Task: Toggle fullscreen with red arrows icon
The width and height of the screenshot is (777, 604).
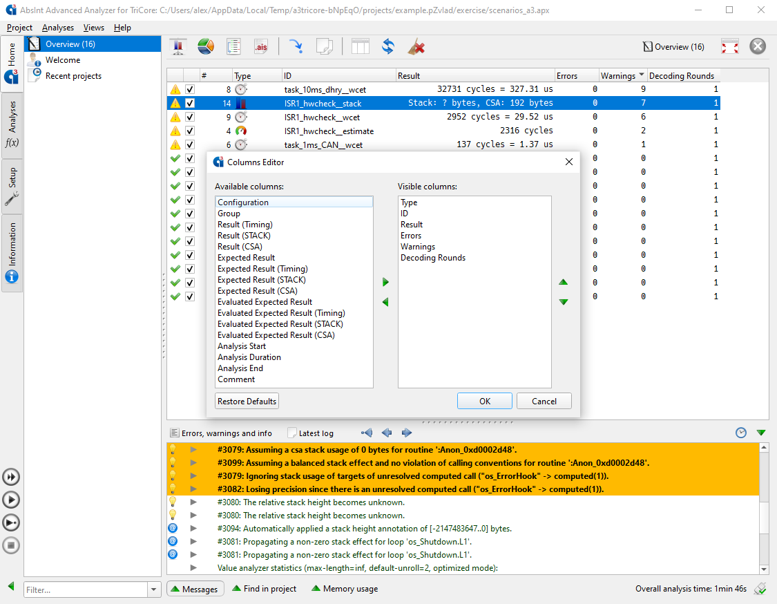Action: (x=730, y=46)
